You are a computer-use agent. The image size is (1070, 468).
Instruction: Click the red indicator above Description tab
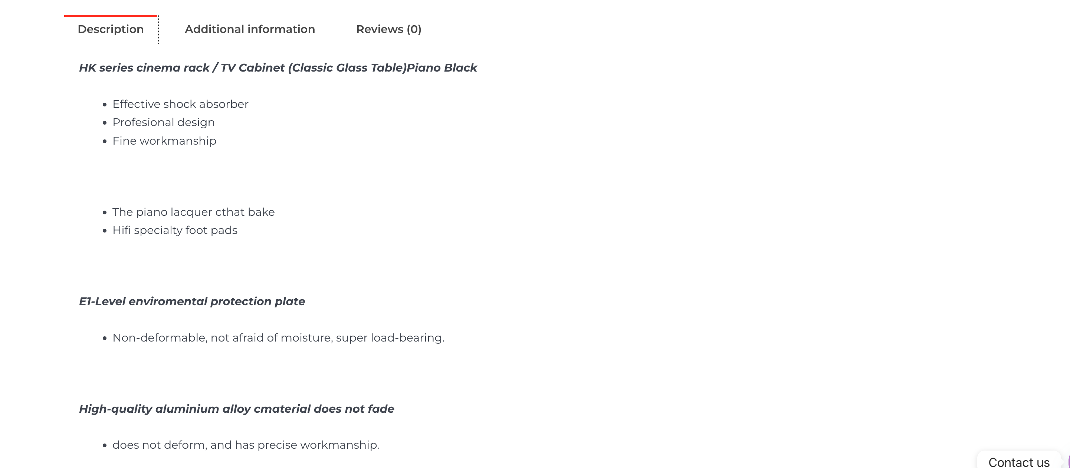tap(111, 16)
